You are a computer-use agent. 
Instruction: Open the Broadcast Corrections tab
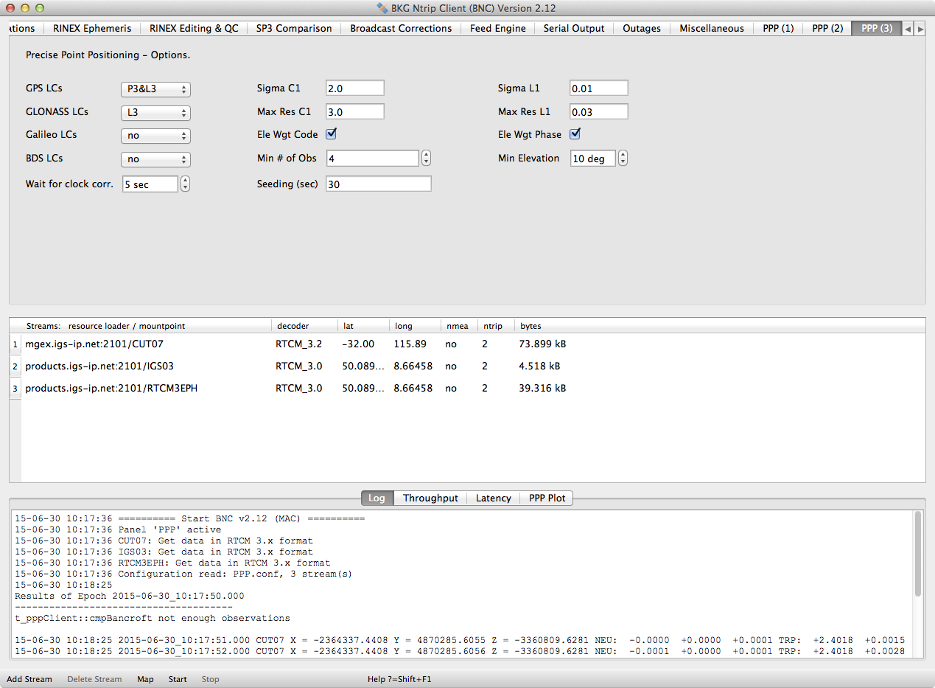[401, 29]
